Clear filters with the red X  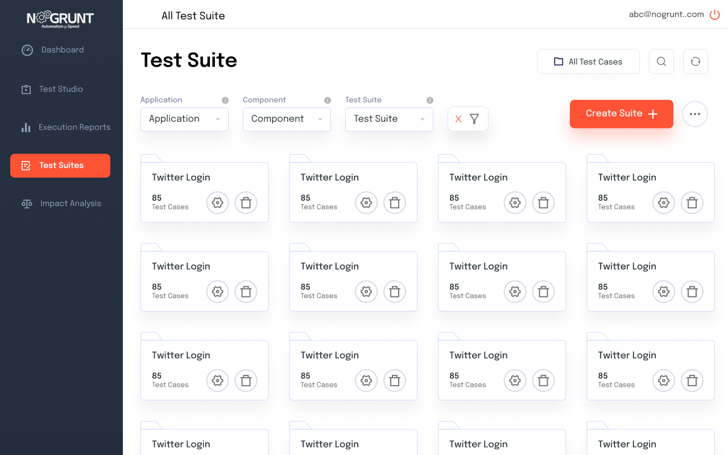point(458,118)
